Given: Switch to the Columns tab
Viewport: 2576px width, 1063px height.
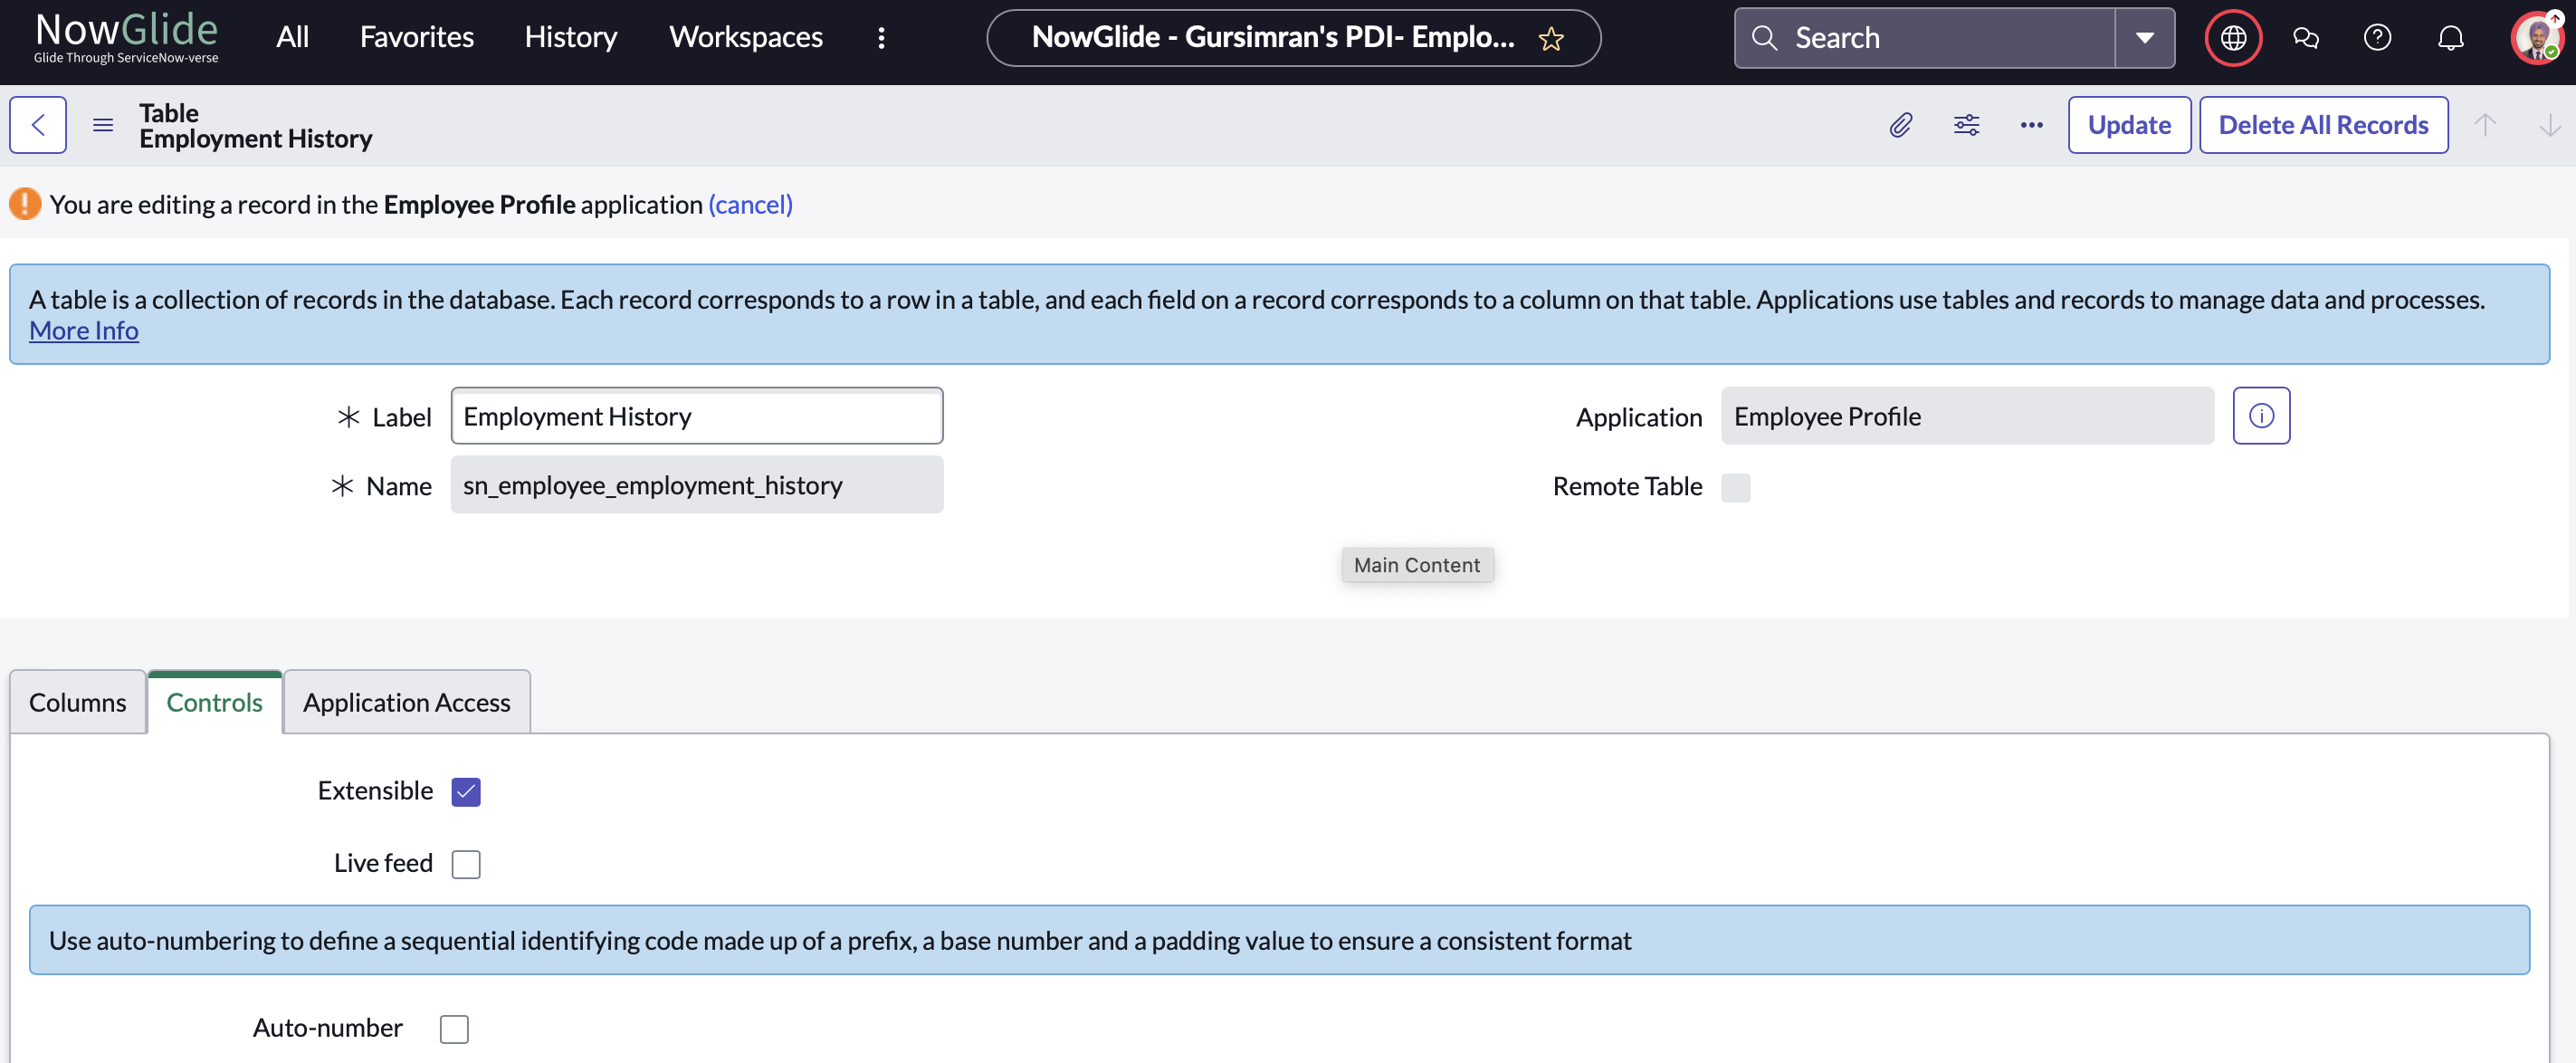Looking at the screenshot, I should click(x=78, y=702).
